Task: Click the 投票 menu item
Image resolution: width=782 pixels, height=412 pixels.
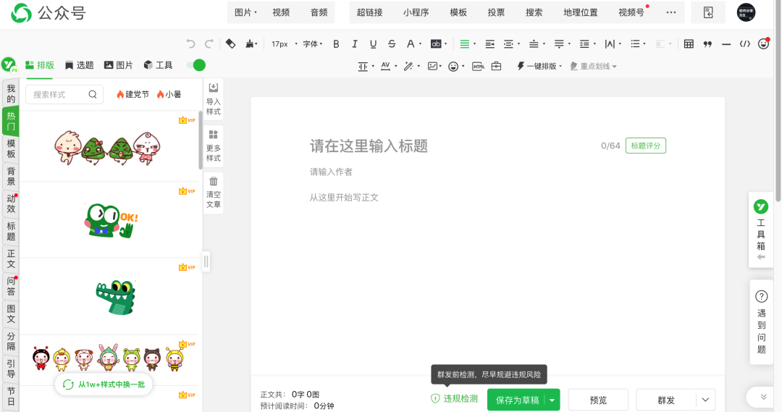Action: point(496,12)
